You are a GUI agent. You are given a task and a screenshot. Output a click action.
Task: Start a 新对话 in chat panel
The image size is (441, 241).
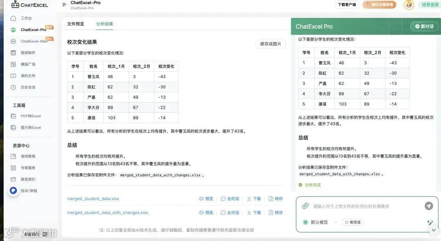click(424, 26)
